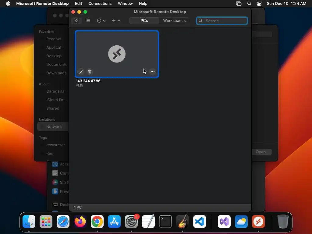
Task: Delete the VM5 PC with trash icon
Action: point(90,72)
